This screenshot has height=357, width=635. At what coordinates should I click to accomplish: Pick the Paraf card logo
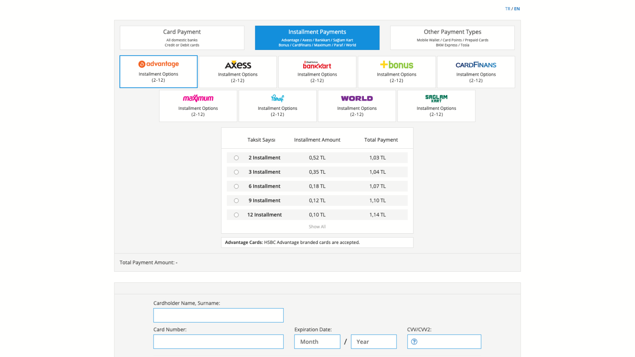277,98
